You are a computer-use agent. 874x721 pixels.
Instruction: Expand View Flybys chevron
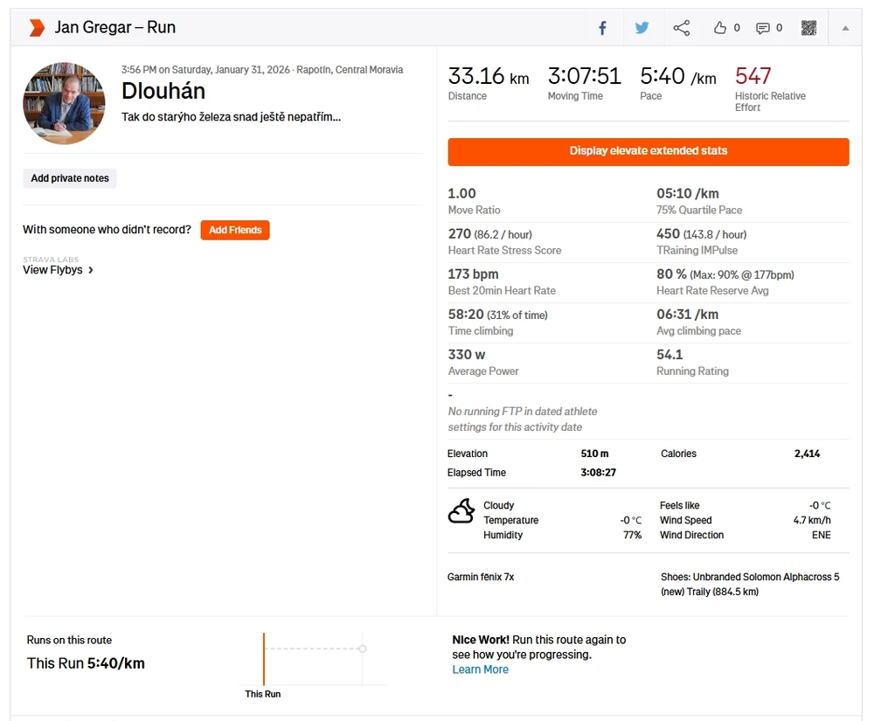(x=91, y=270)
